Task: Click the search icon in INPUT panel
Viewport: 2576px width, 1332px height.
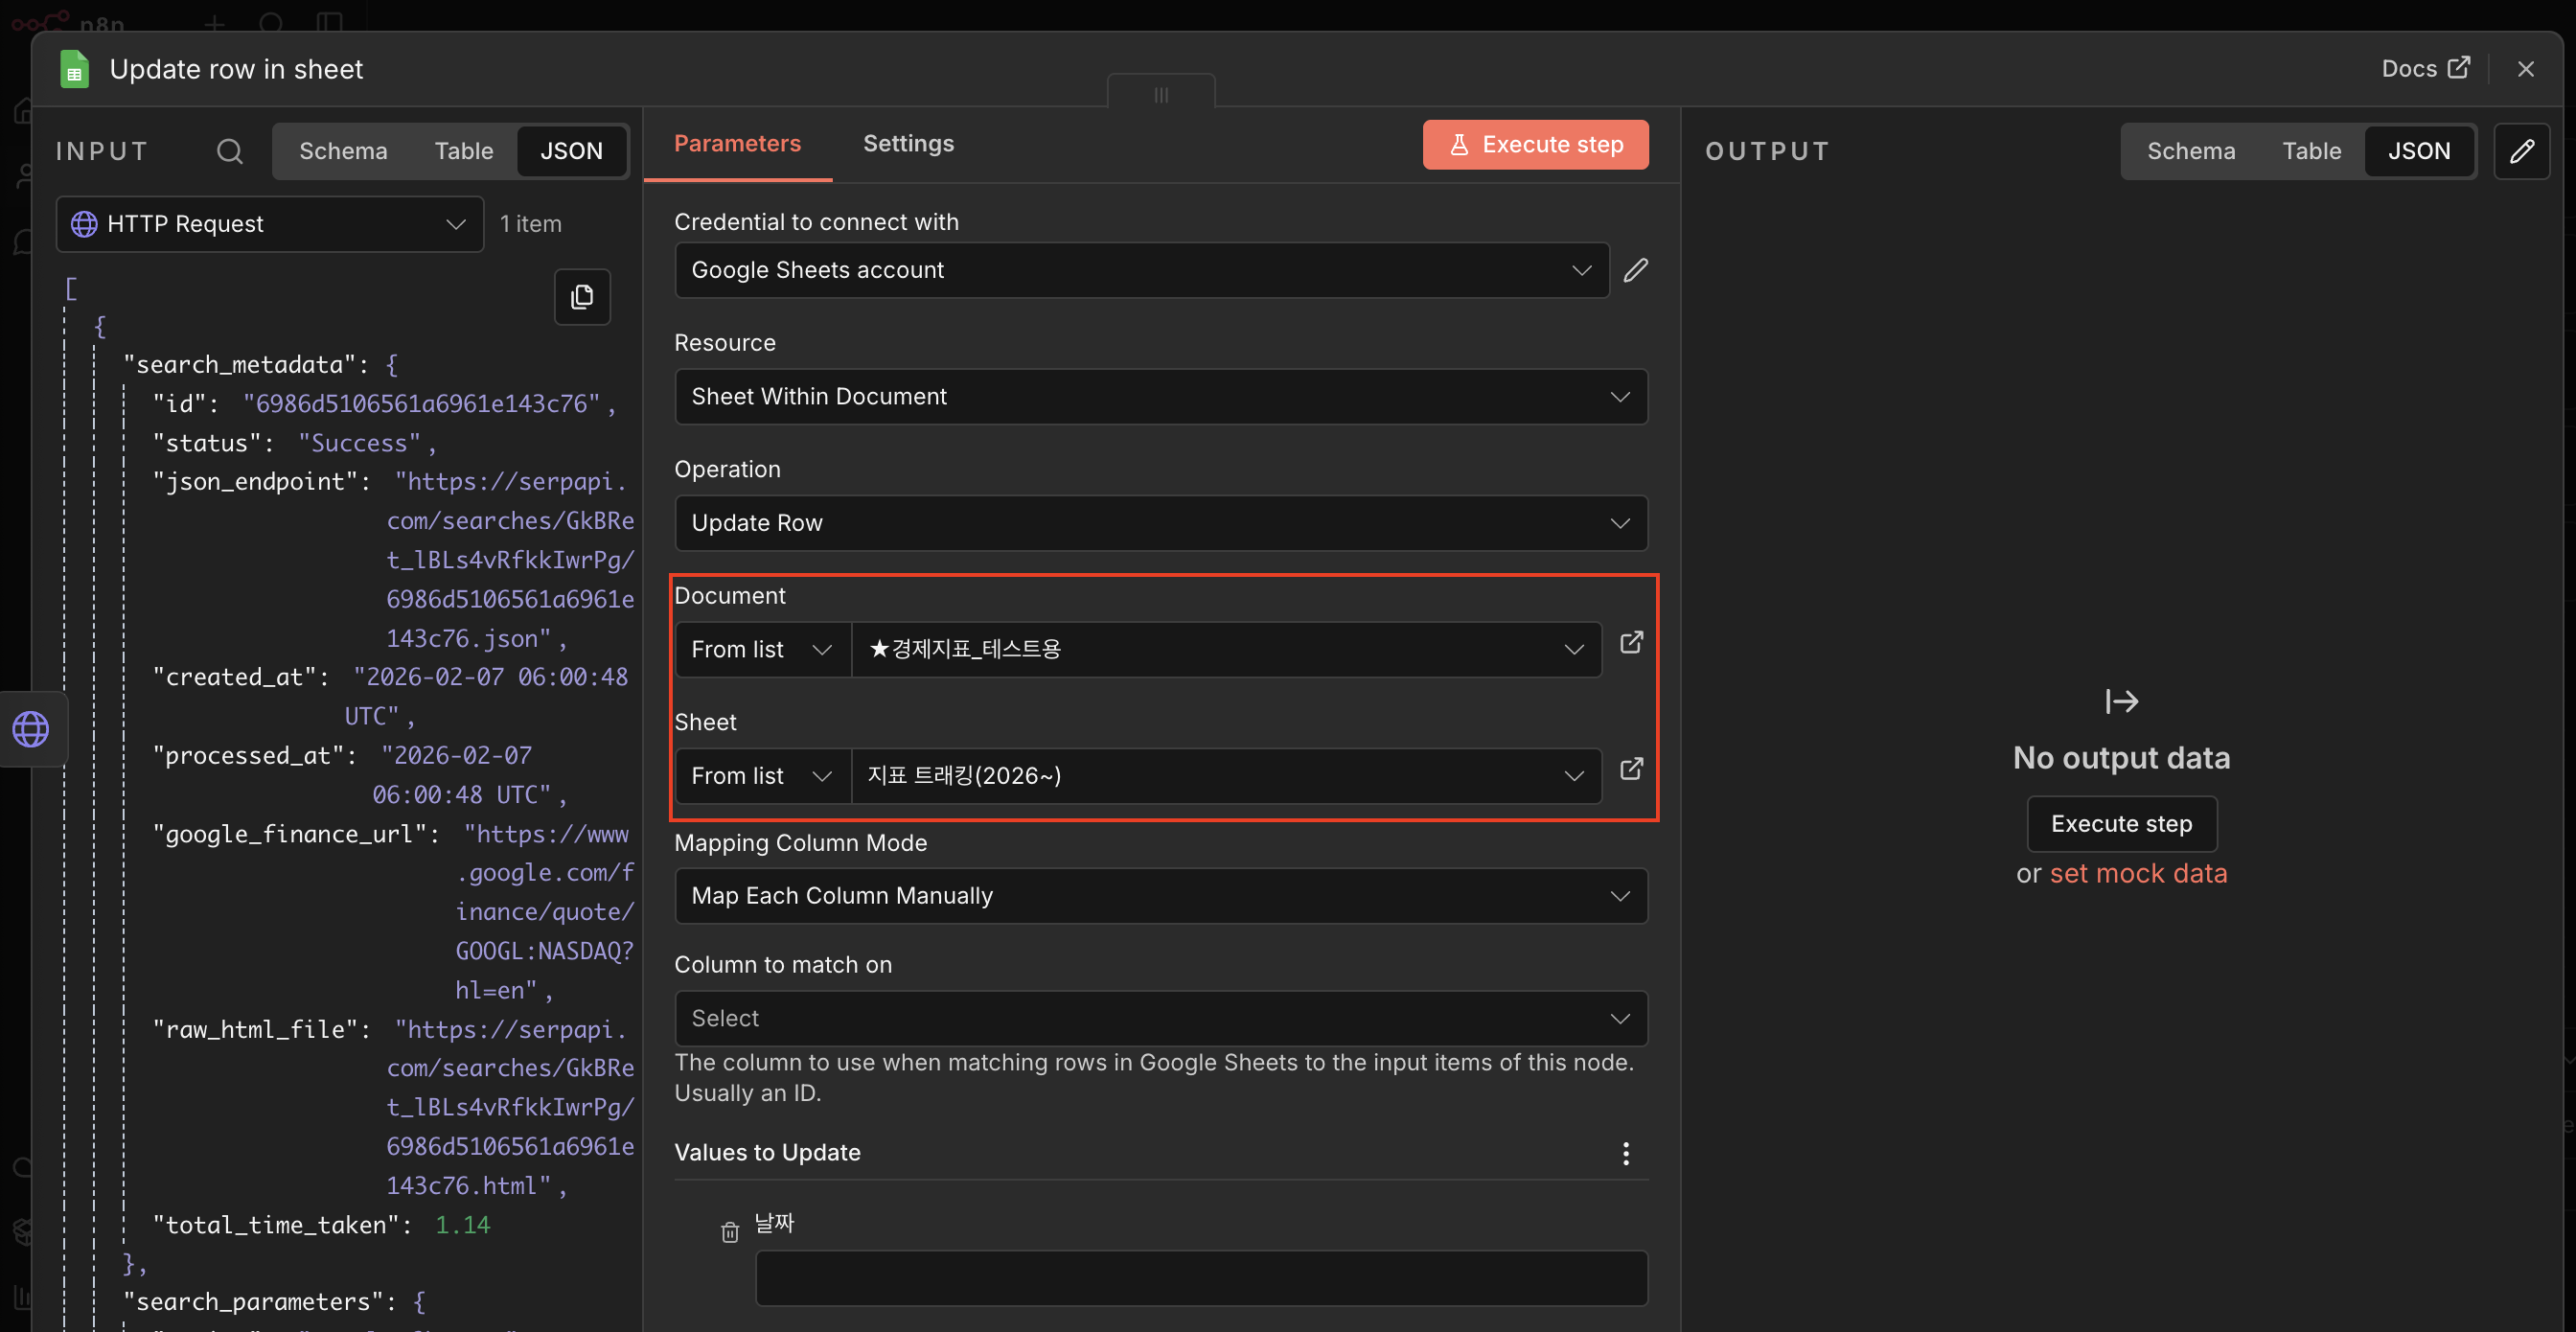Action: (x=229, y=151)
